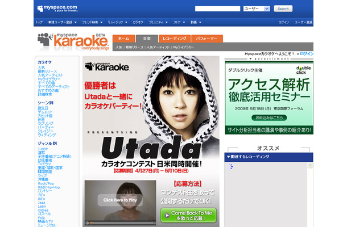The width and height of the screenshot is (347, 227).
Task: Choose the ゴスペル genre link
Action: click(x=44, y=214)
